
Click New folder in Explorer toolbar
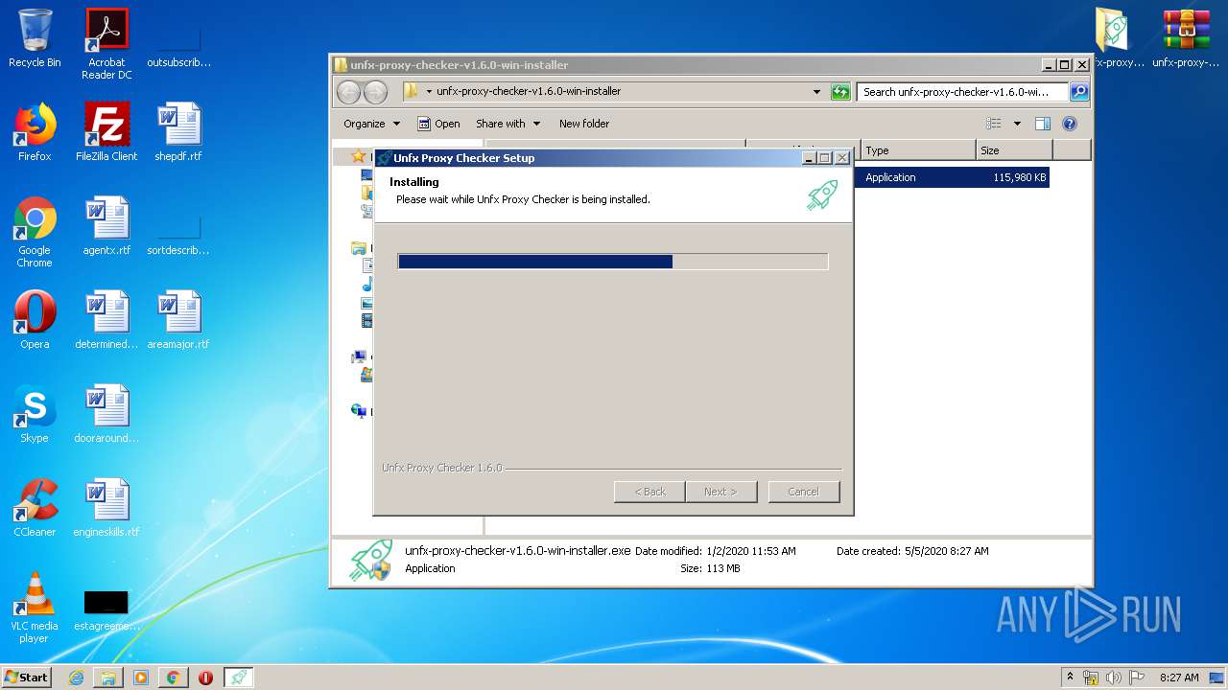click(x=584, y=124)
